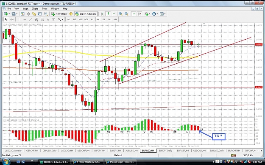
Task: Open the Insert menu
Action: (x=25, y=8)
